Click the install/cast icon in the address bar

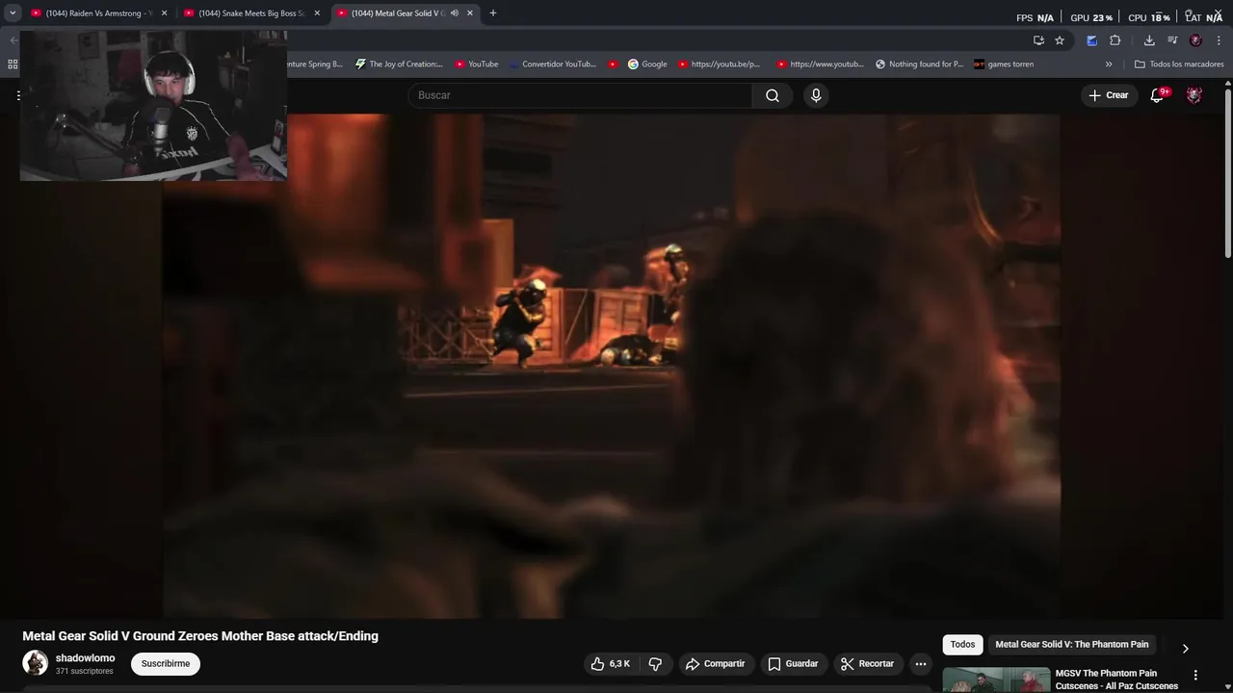click(1038, 40)
